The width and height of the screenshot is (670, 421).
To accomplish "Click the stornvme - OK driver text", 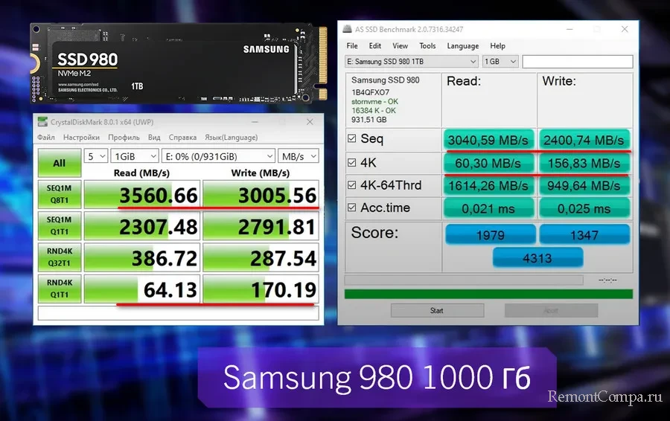I will (x=374, y=102).
